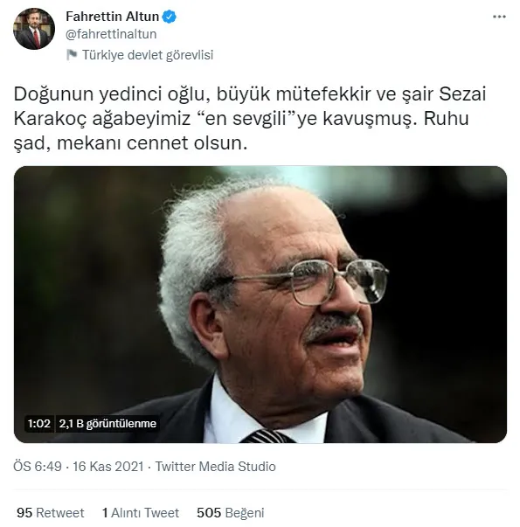The height and width of the screenshot is (527, 520).
Task: Click the blue verified badge icon
Action: [169, 17]
